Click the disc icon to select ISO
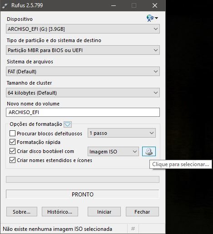Viewport: 213px width, 234px height. coord(149,151)
